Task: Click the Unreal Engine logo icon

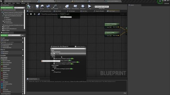Action: point(1,1)
